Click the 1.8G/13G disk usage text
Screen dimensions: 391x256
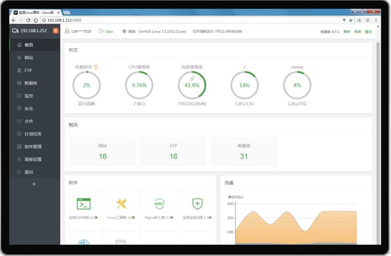(x=245, y=104)
